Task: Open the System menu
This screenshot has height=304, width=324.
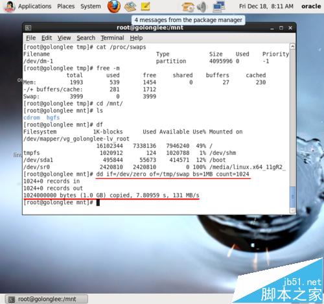Action: click(91, 6)
